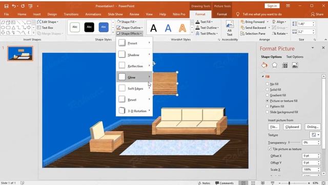This screenshot has width=328, height=185.
Task: Click the Sign in button
Action: [x=272, y=6]
